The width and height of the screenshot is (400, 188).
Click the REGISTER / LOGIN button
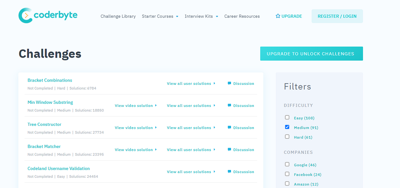(x=337, y=16)
